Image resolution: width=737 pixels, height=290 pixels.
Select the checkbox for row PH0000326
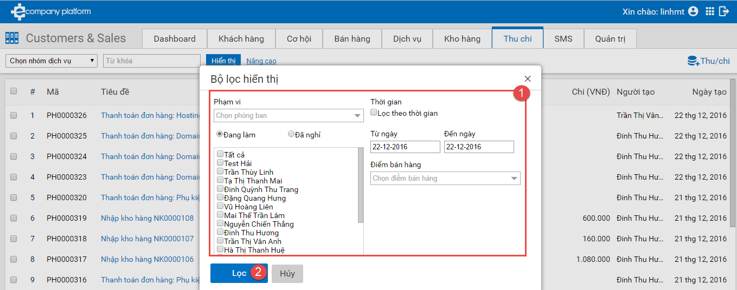(x=14, y=115)
